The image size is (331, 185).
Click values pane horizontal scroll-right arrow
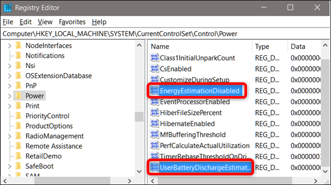tap(316, 181)
